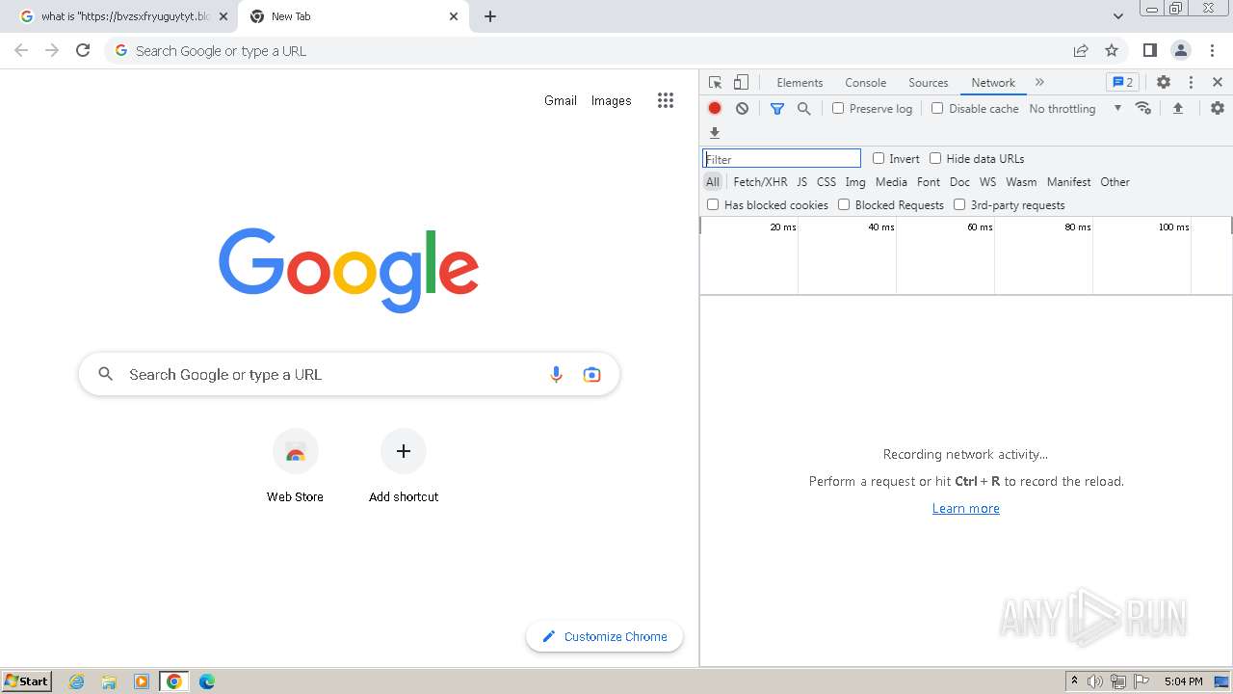Bookmark this tab with star
The image size is (1233, 694).
1112,50
